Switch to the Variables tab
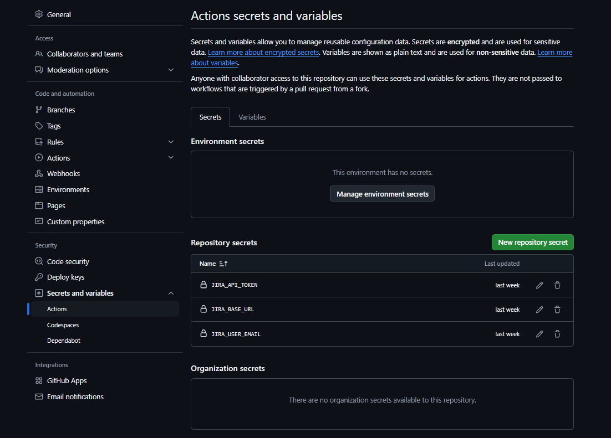 pos(252,117)
